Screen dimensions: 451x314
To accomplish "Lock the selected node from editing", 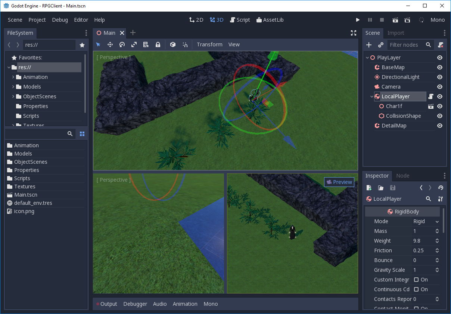I will point(158,44).
